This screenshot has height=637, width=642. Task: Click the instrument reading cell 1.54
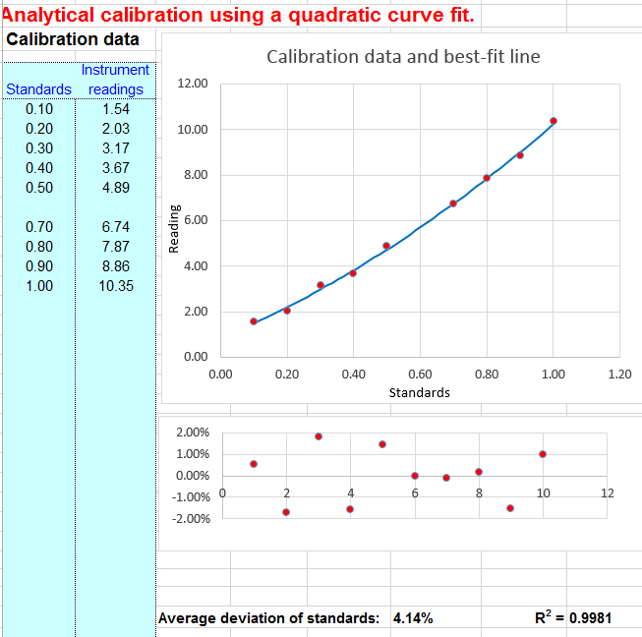pyautogui.click(x=115, y=109)
